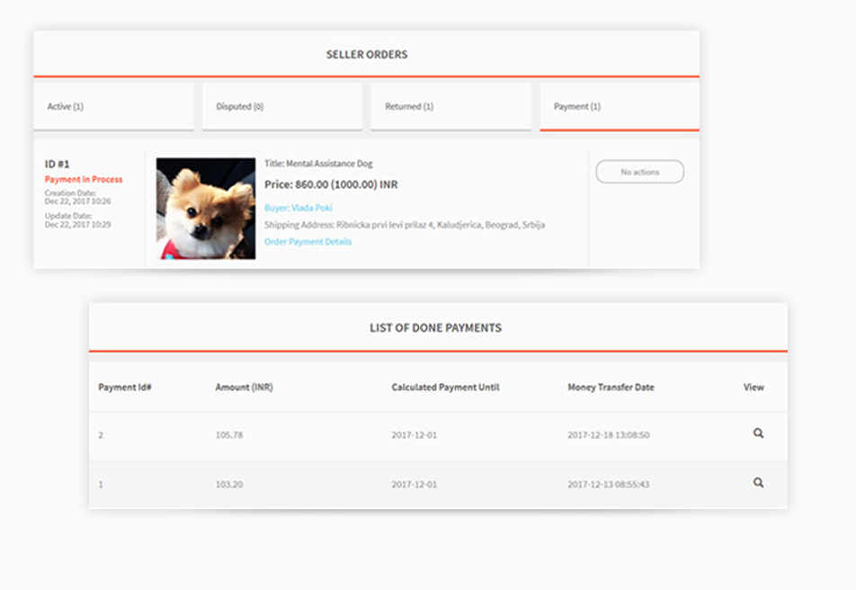Select the 105.78 amount cell
The width and height of the screenshot is (856, 590).
(229, 435)
